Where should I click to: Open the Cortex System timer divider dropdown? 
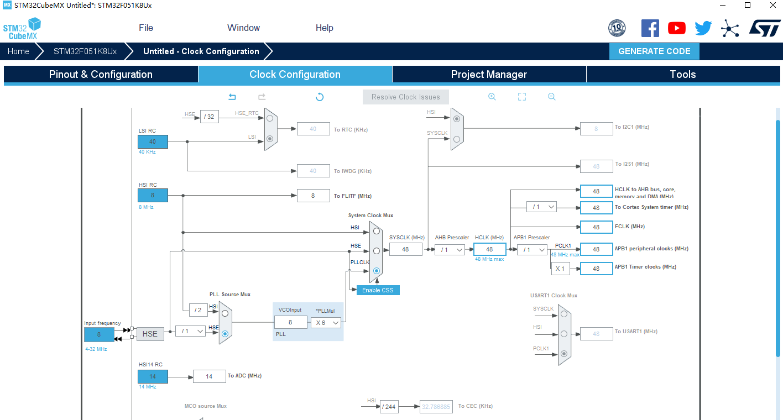[x=541, y=207]
